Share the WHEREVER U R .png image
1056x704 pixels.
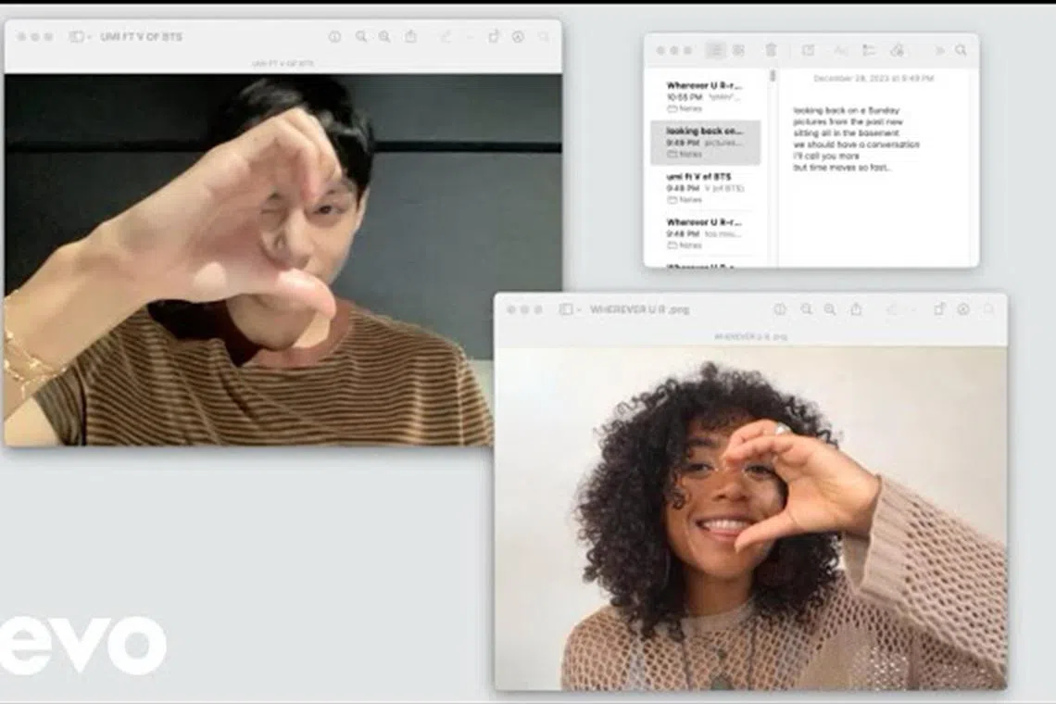[856, 309]
